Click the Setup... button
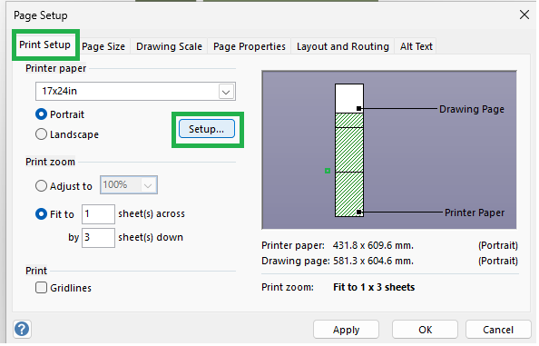Image resolution: width=539 pixels, height=346 pixels. click(x=208, y=130)
